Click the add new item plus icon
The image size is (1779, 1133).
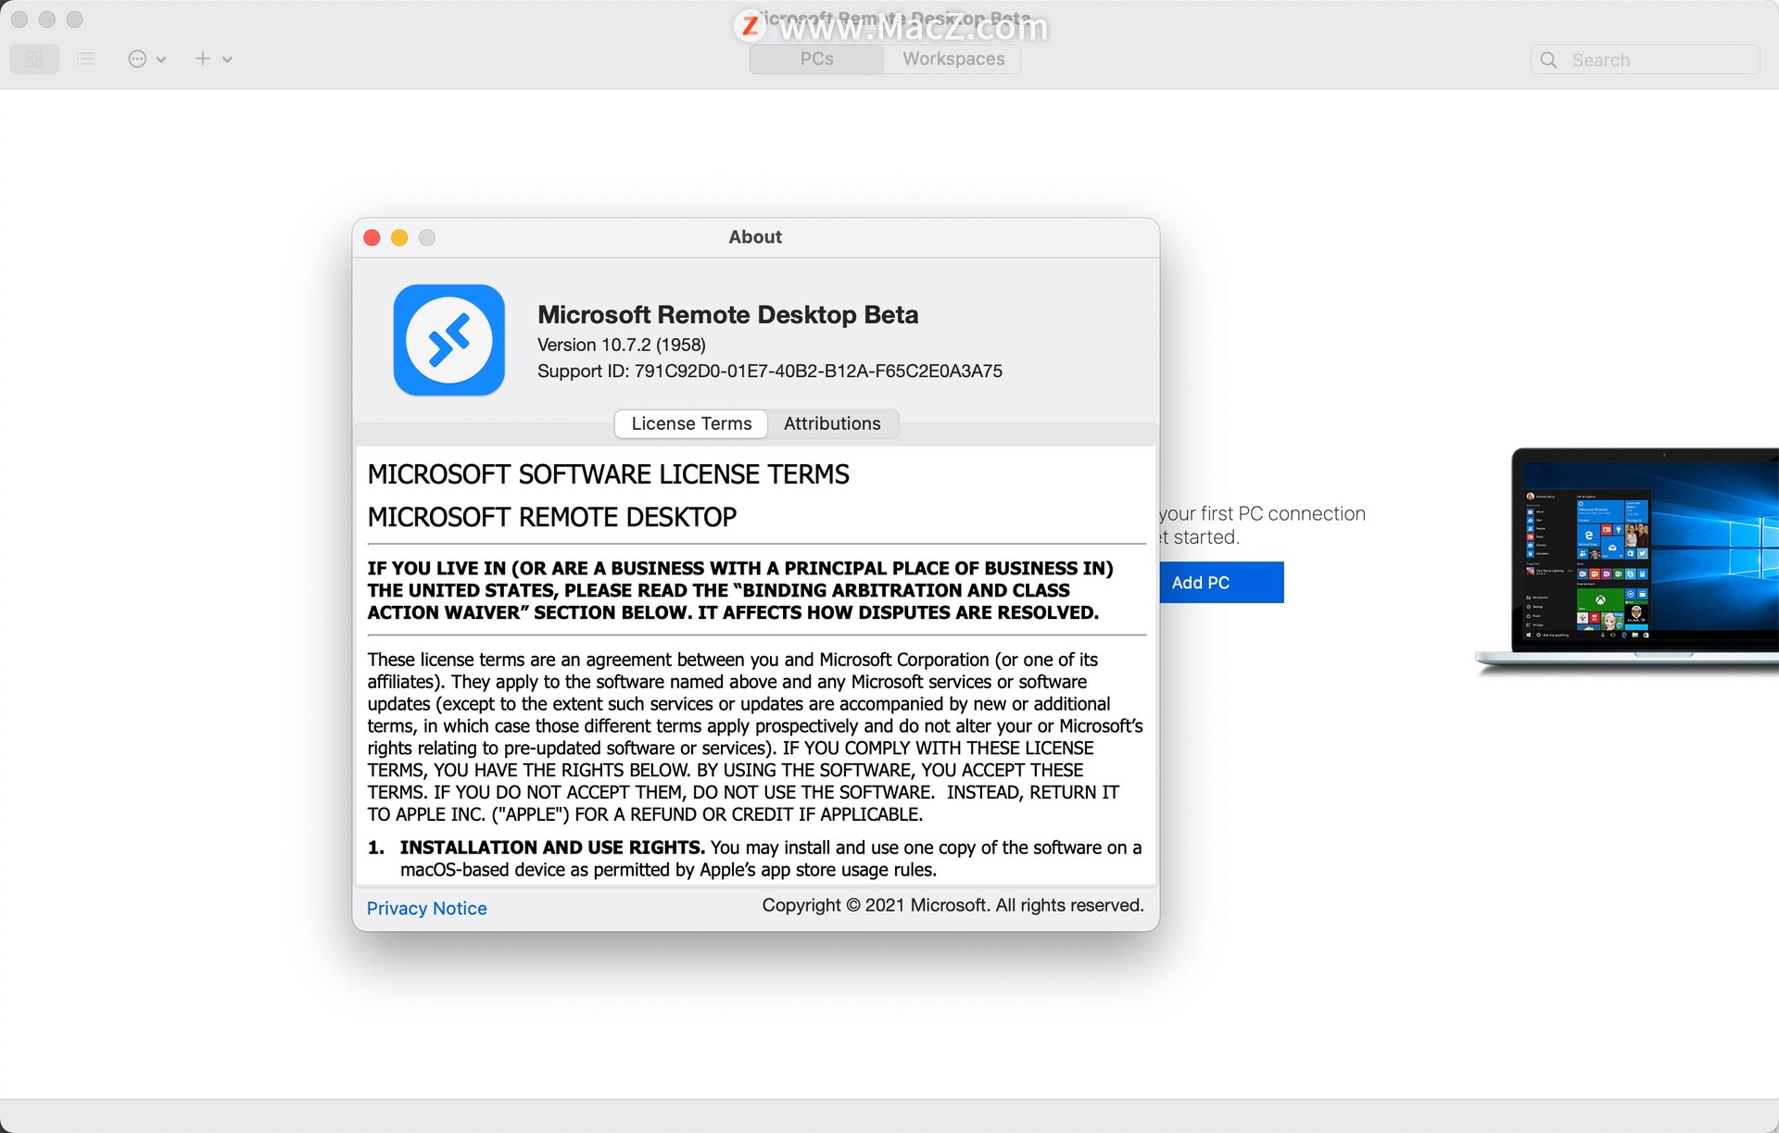coord(202,58)
